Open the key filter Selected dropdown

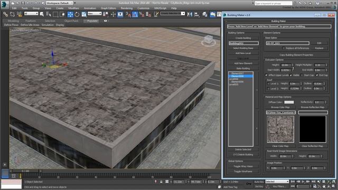click(277, 182)
